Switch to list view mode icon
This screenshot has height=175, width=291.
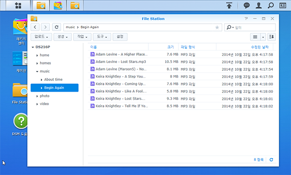(x=255, y=37)
